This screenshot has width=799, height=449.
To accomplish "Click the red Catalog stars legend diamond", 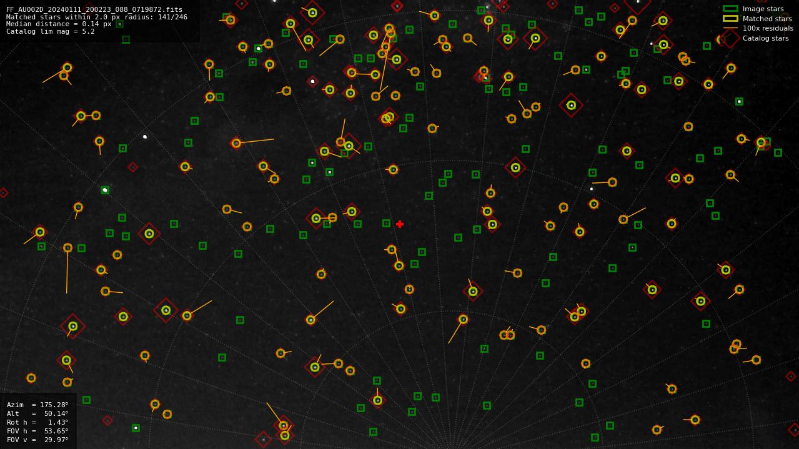I will (730, 38).
